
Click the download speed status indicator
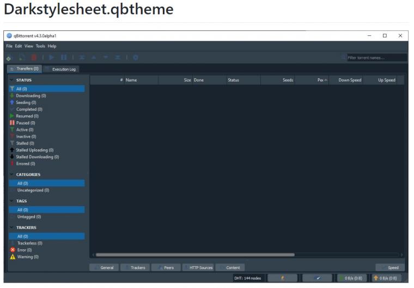point(352,278)
